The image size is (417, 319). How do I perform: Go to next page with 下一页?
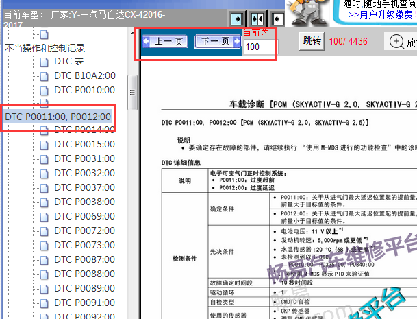[x=218, y=41]
